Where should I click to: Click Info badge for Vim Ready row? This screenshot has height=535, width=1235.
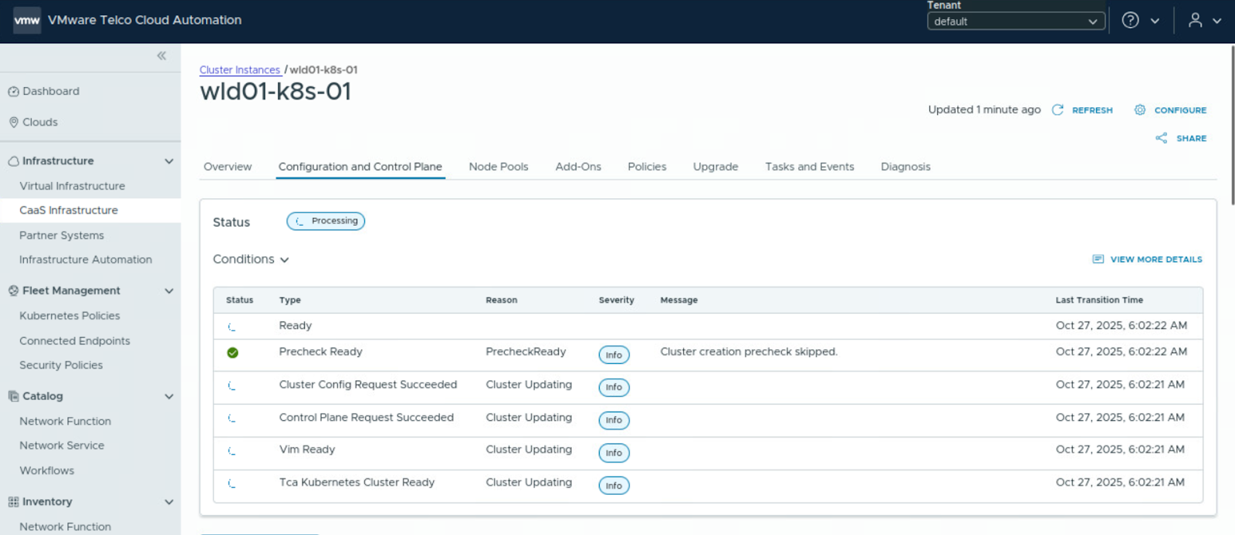[614, 453]
